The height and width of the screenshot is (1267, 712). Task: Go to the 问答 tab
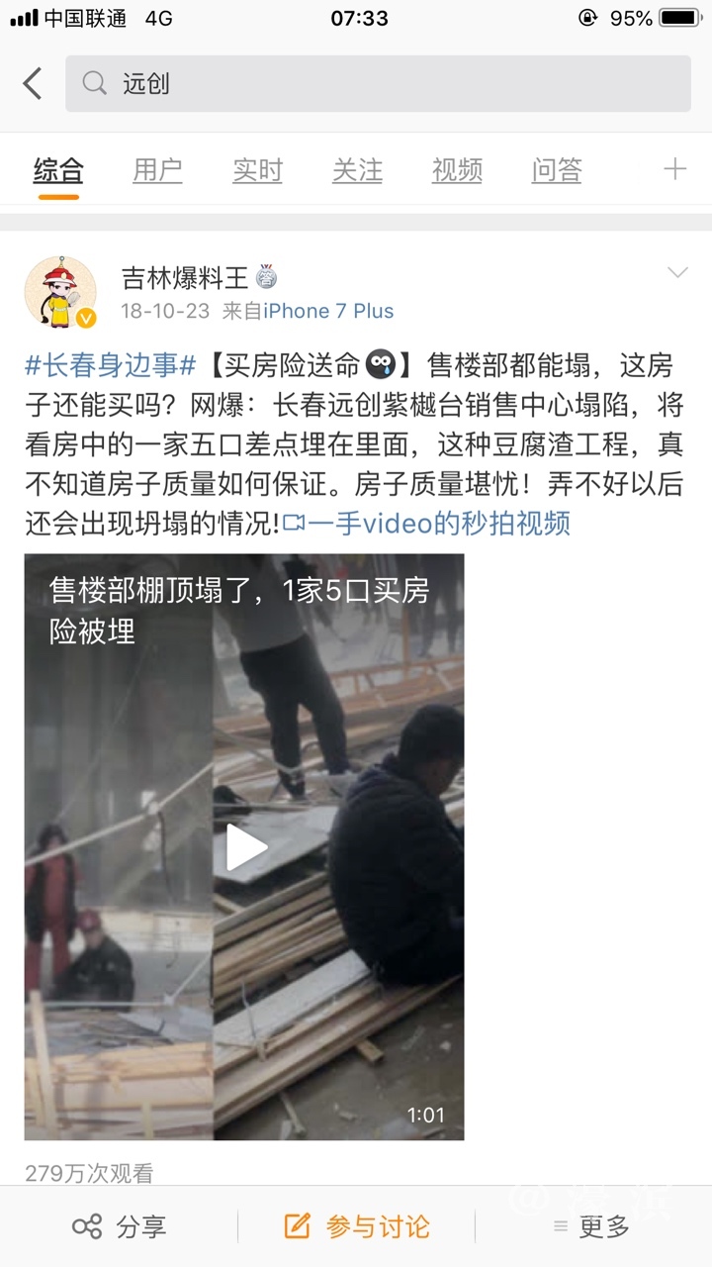[x=557, y=170]
